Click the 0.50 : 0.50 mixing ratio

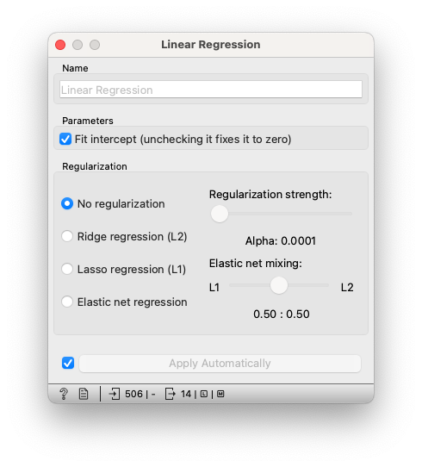[282, 314]
